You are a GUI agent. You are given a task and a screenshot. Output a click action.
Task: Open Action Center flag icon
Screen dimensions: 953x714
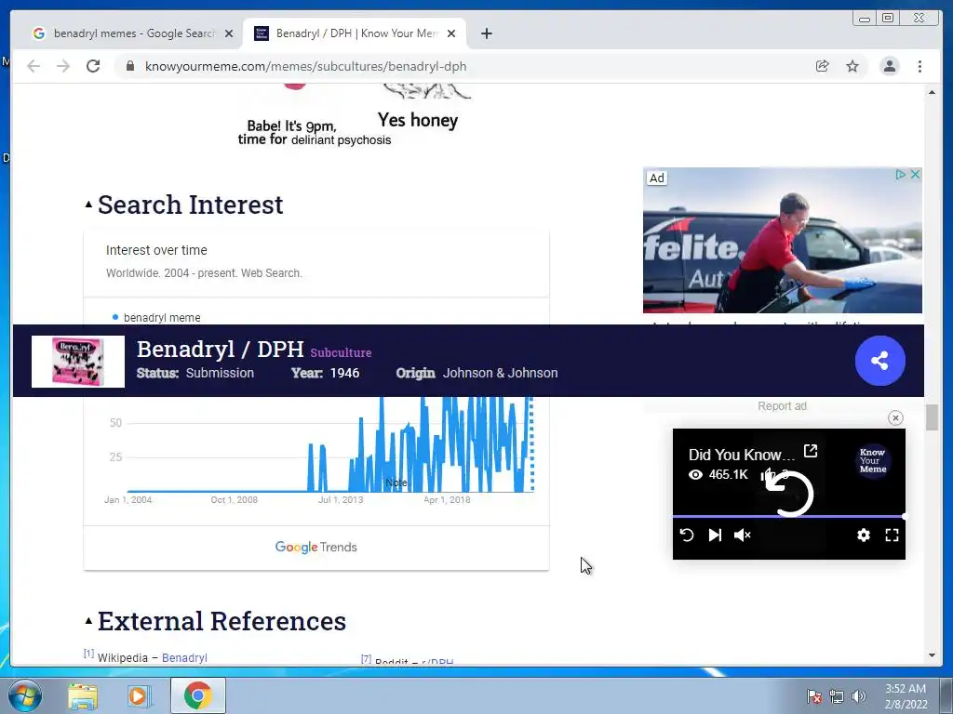click(x=813, y=696)
